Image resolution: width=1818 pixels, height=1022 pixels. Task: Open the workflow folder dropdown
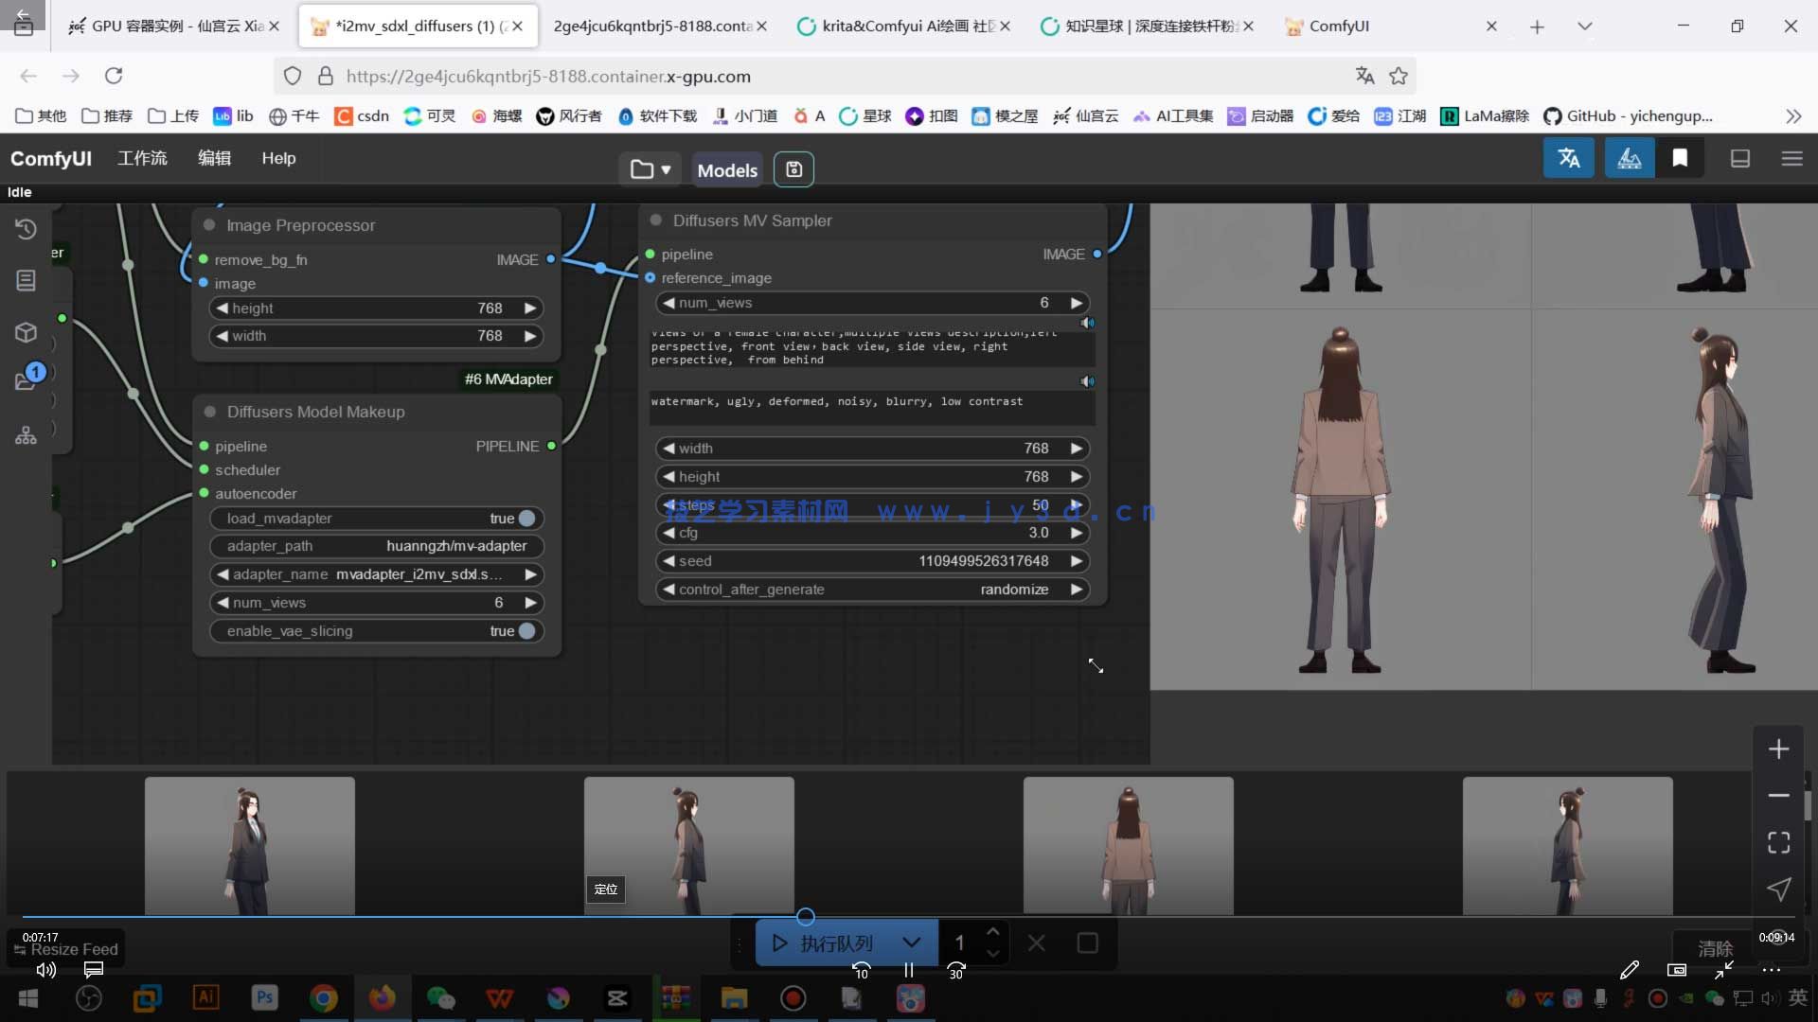point(650,169)
